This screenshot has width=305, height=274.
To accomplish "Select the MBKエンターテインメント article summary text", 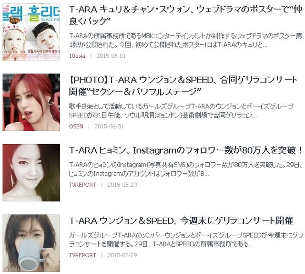I will coord(186,41).
